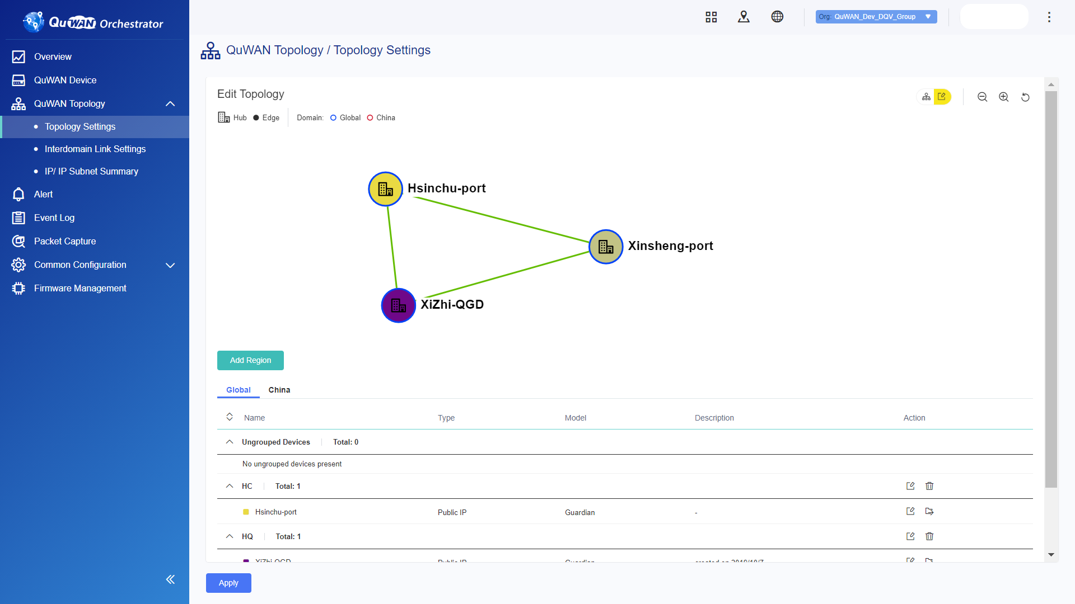Open the region map icon in top bar

(744, 16)
